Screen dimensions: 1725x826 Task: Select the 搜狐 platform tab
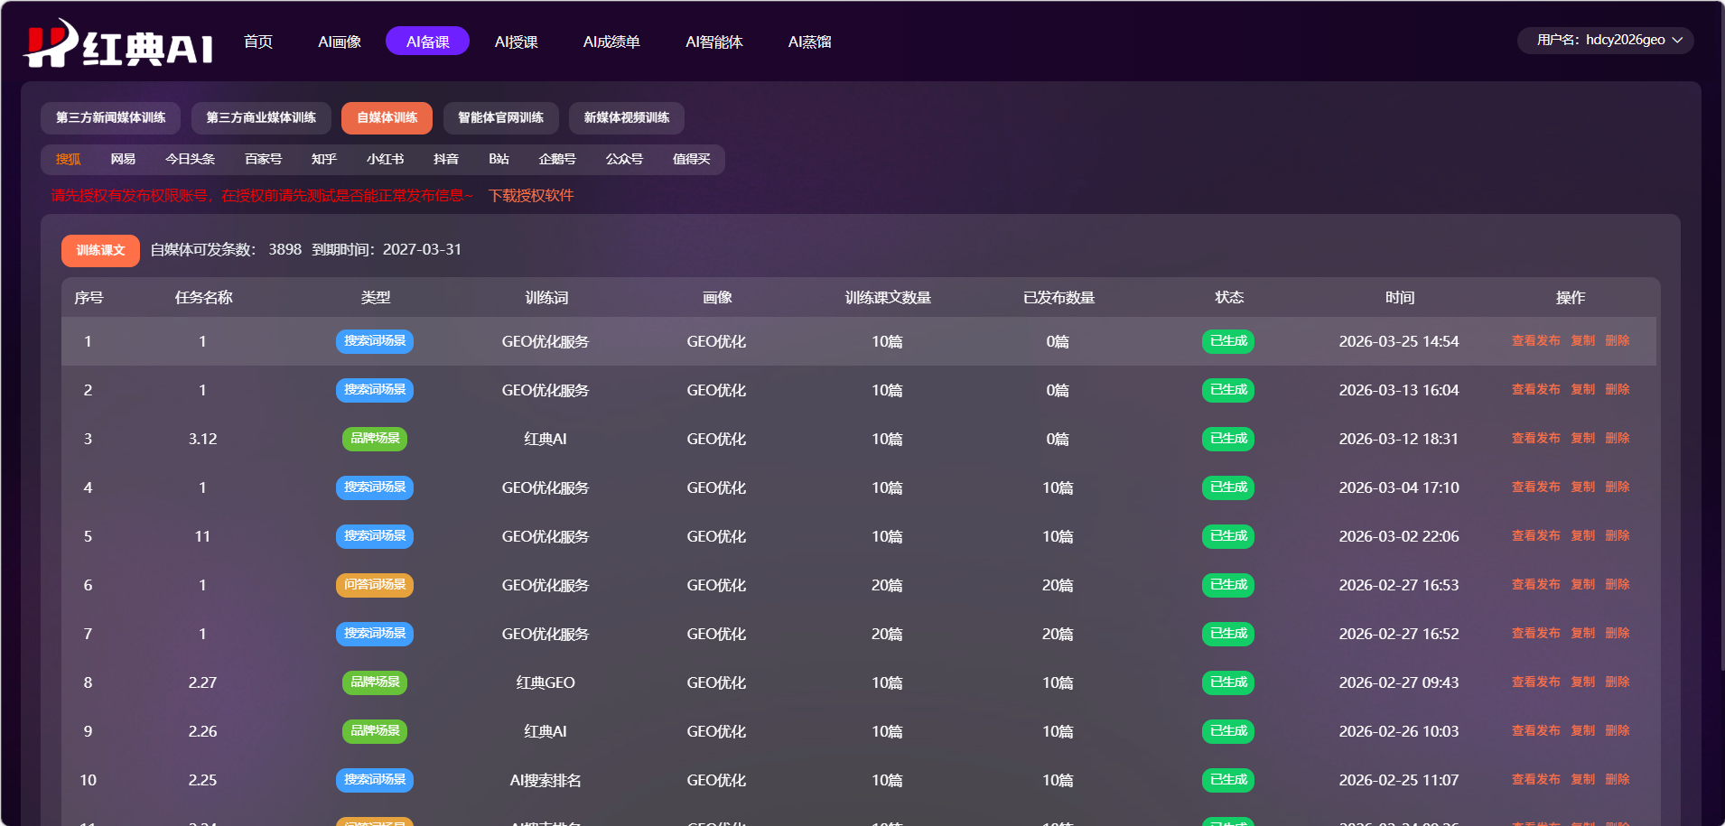[68, 159]
